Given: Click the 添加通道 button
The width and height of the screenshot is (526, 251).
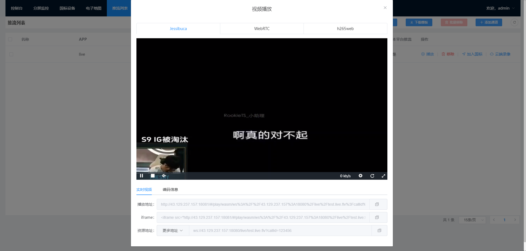Looking at the screenshot, I should click(489, 22).
